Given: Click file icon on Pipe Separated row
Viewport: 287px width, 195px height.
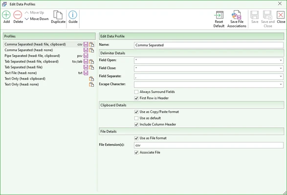Looking at the screenshot, I should pos(86,56).
